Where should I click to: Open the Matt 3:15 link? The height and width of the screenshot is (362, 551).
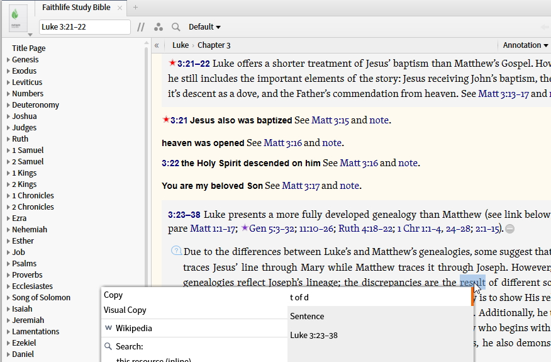pyautogui.click(x=330, y=120)
